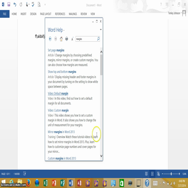Open Publisher from the taskbar
This screenshot has height=188, width=188.
pyautogui.click(x=62, y=183)
